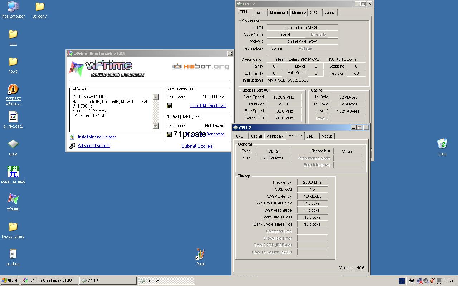Click the Intel Celeron M 430 Name field

[x=302, y=28]
